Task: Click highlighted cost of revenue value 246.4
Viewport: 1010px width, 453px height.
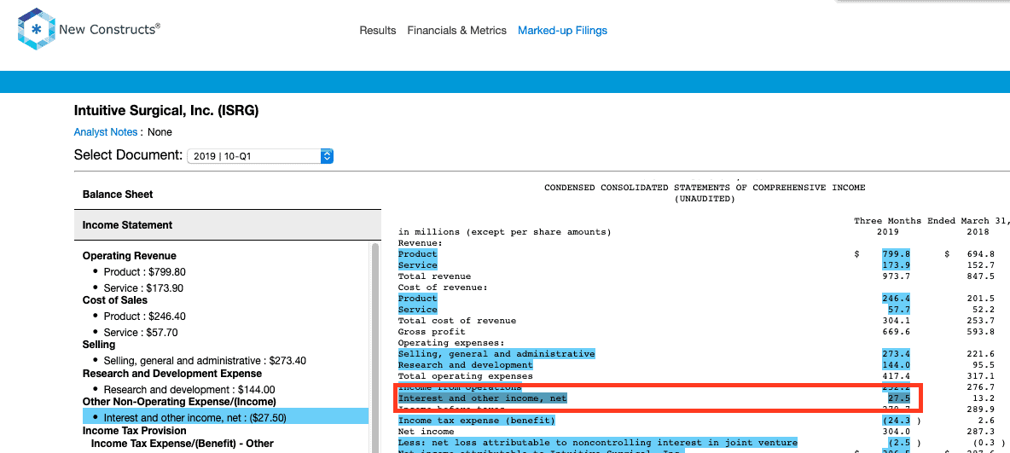Action: (896, 299)
